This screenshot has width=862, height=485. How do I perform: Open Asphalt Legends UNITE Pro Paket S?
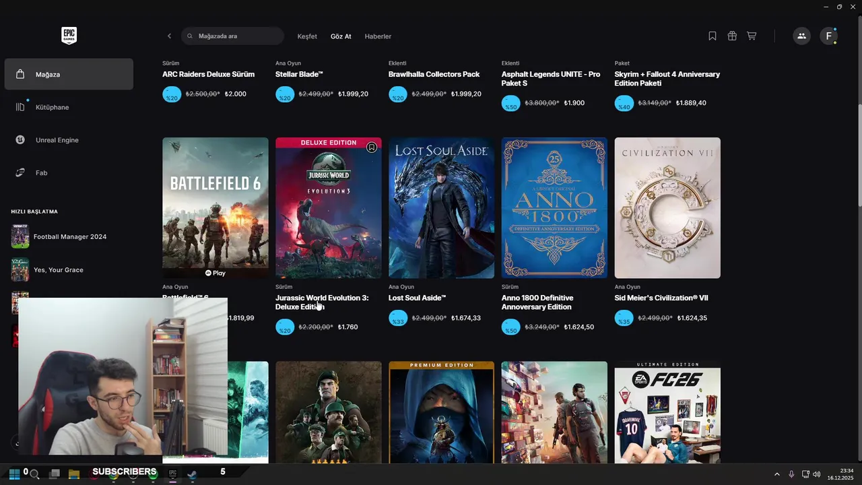pos(551,79)
